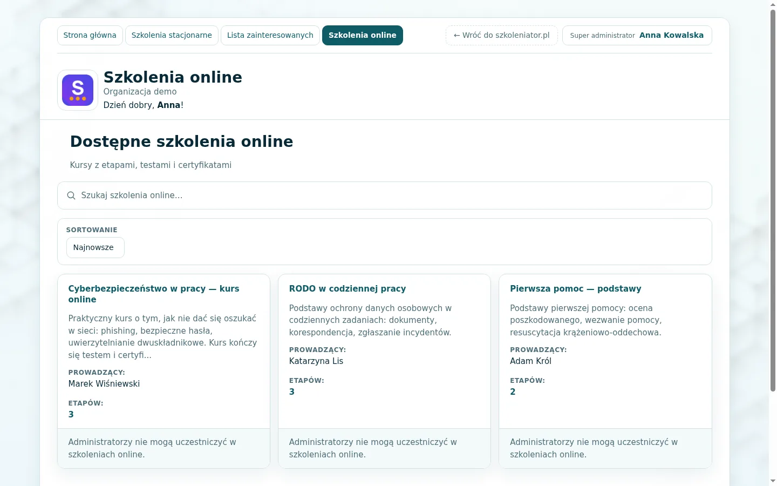The height and width of the screenshot is (486, 777).
Task: Open the Strona główna tab
Action: [x=90, y=35]
